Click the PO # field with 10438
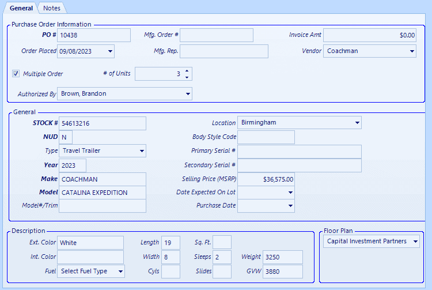 pyautogui.click(x=94, y=35)
